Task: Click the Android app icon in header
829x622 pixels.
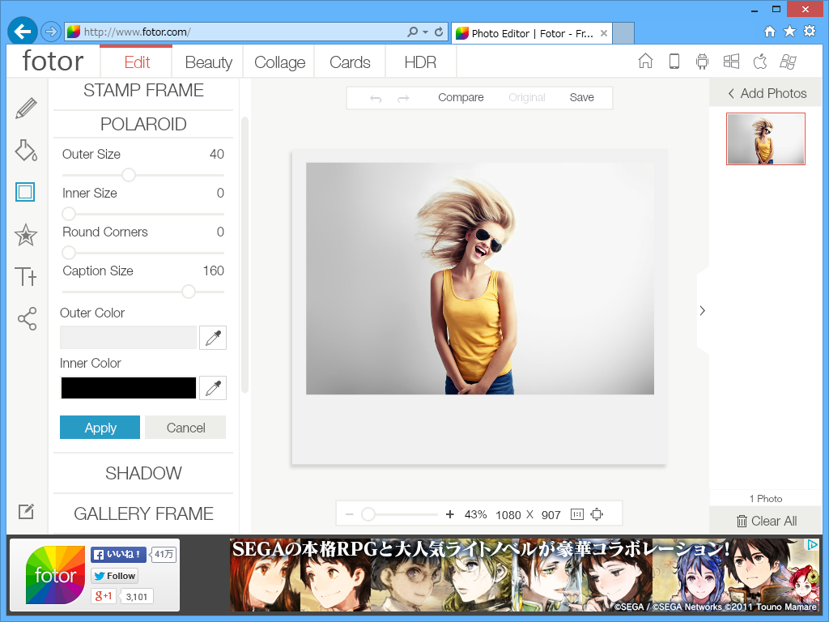Action: click(x=702, y=61)
